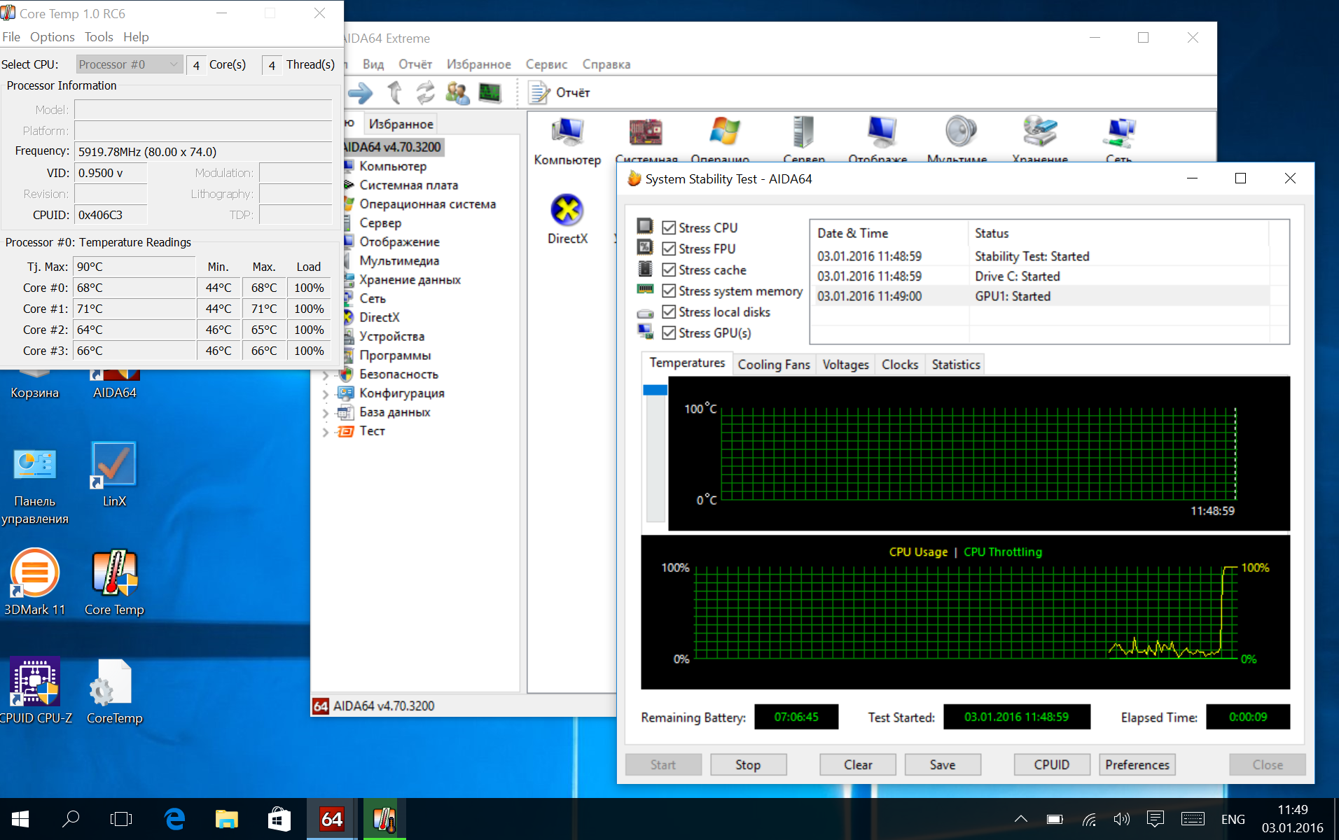Viewport: 1339px width, 840px height.
Task: Switch to the Cooling Fans tab
Action: point(773,365)
